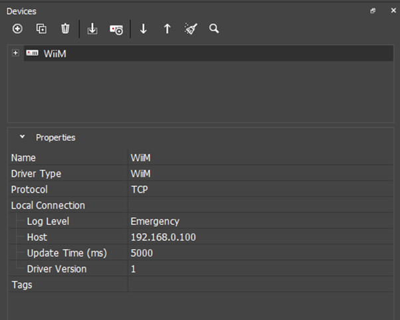Duplicate the selected device
The image size is (400, 320).
point(41,29)
